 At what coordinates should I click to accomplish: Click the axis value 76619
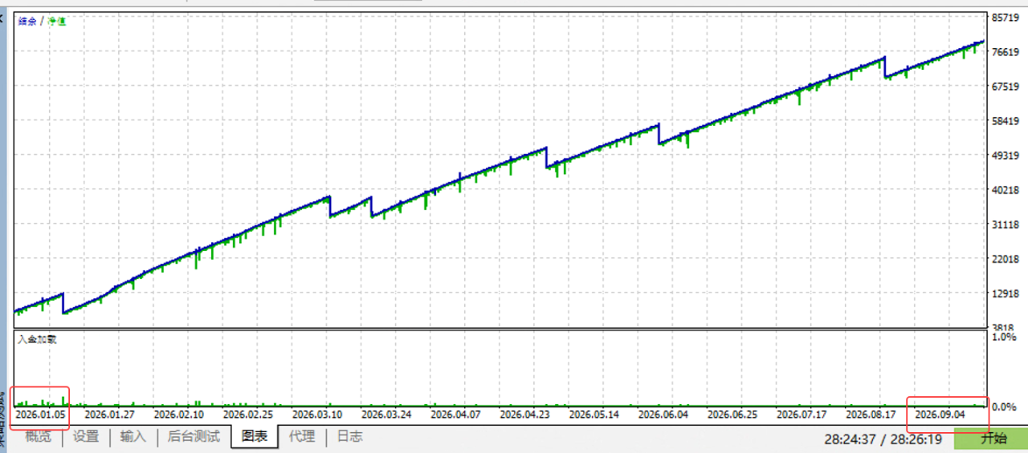tap(1006, 51)
